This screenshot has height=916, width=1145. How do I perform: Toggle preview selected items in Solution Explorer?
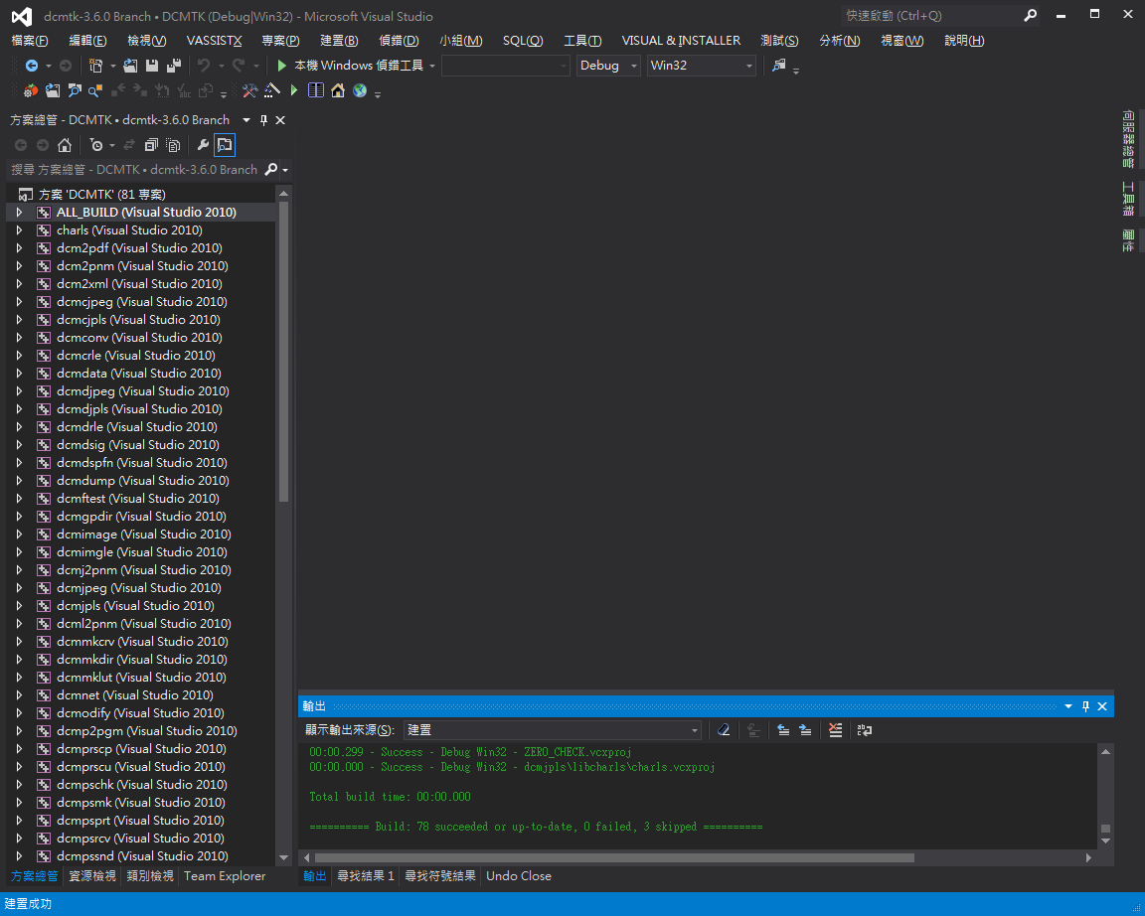coord(225,145)
